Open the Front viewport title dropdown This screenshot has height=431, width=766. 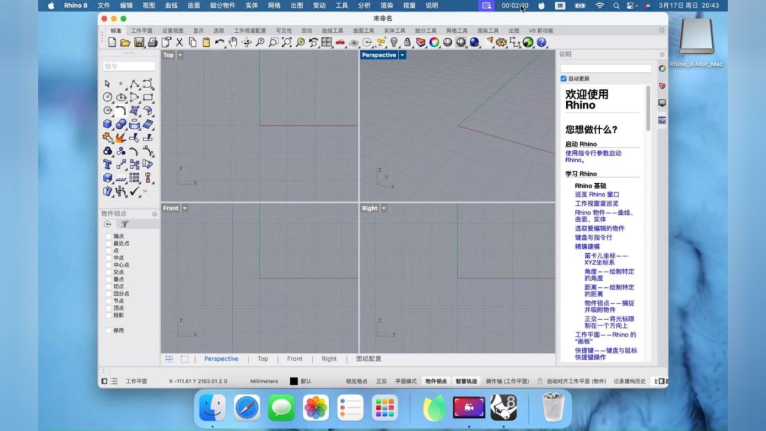pos(183,208)
